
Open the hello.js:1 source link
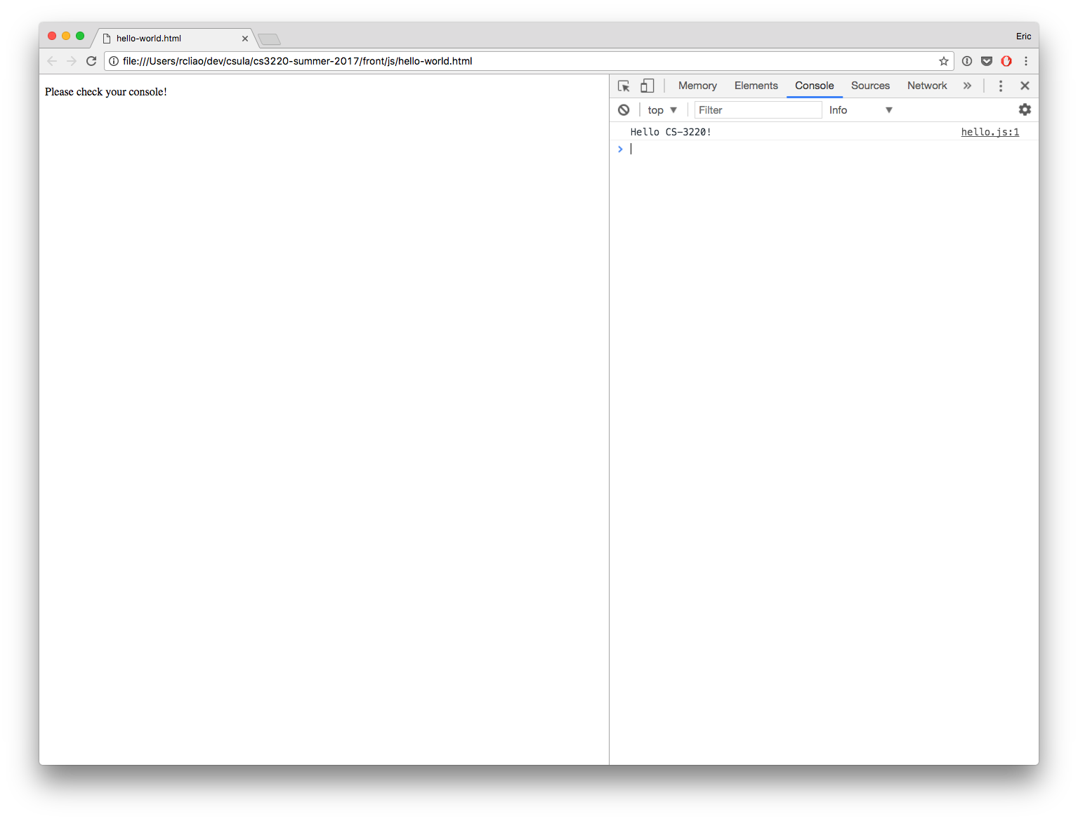990,132
